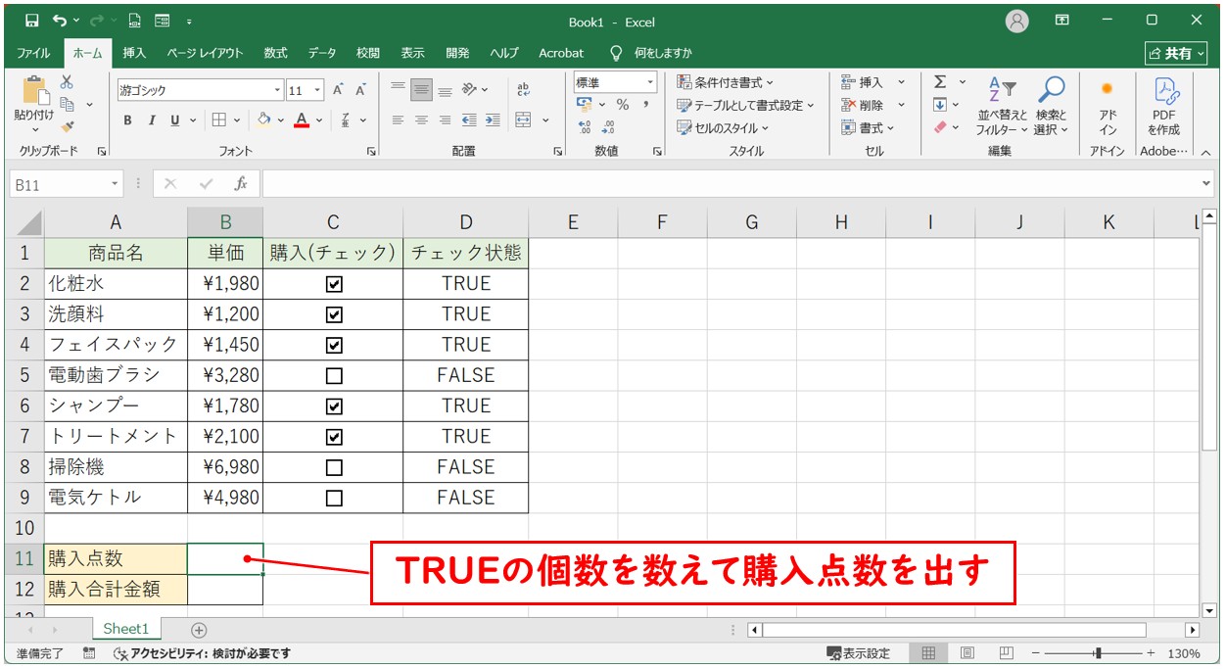Viewport: 1226px width, 669px height.
Task: Click the Copy icon
Action: [68, 104]
